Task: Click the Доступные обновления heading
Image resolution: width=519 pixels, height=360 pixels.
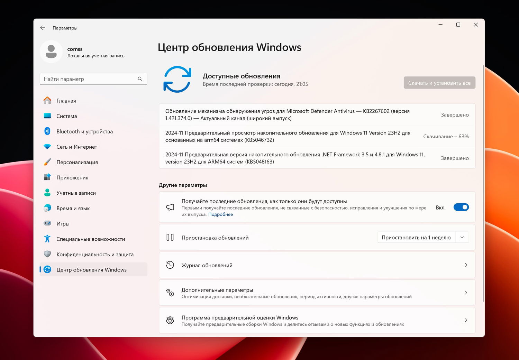Action: click(x=242, y=76)
